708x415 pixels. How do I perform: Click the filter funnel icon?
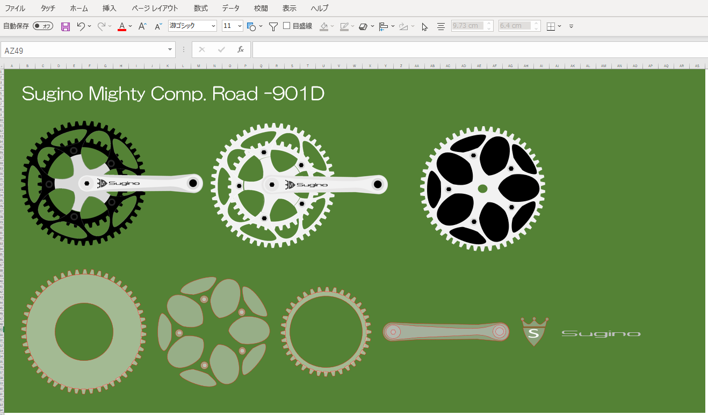273,26
